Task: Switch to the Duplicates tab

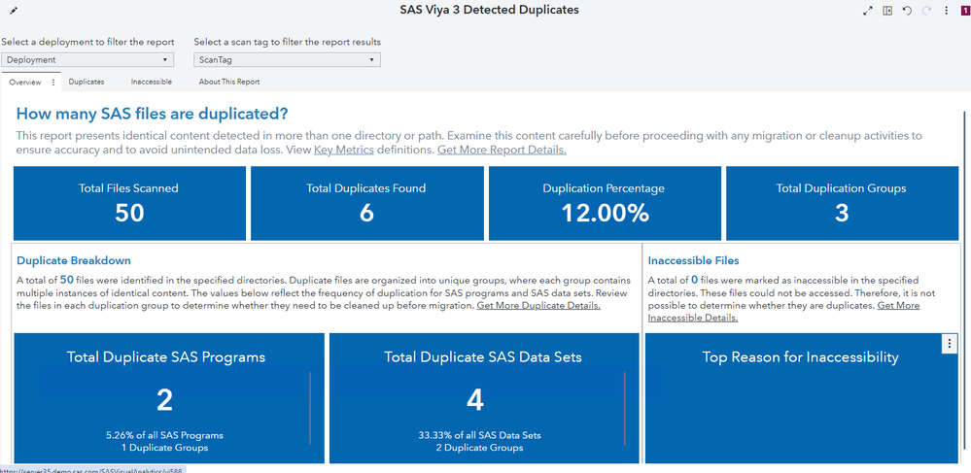Action: pyautogui.click(x=87, y=82)
